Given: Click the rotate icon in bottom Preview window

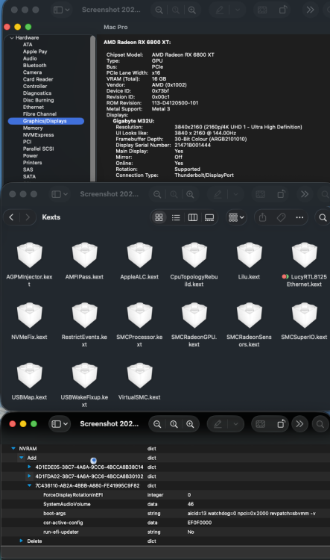Looking at the screenshot, I should pos(281,424).
